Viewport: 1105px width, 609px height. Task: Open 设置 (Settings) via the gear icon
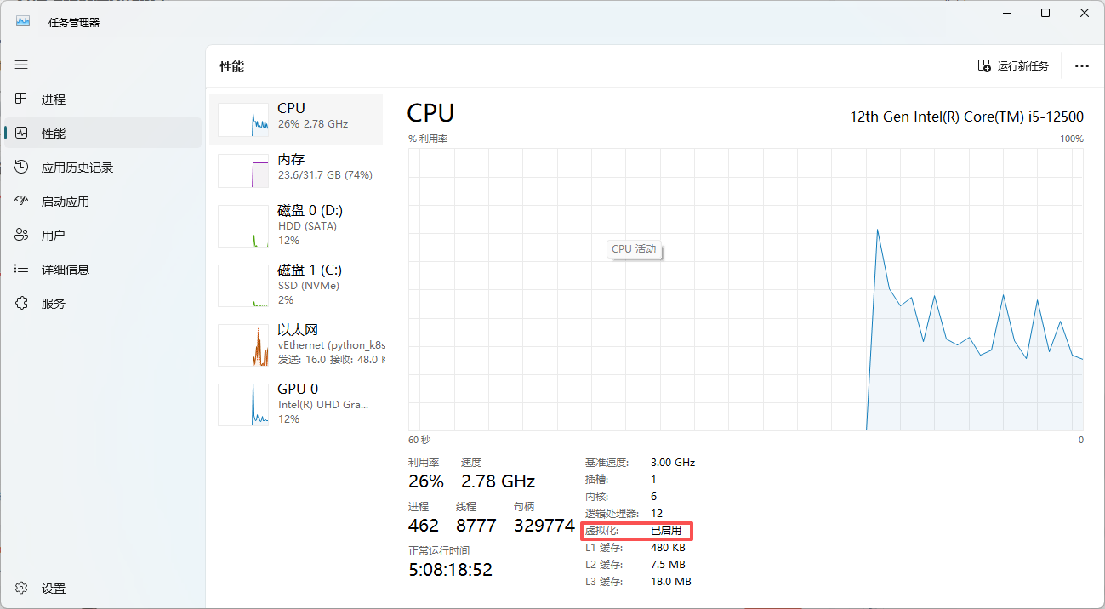coord(21,588)
